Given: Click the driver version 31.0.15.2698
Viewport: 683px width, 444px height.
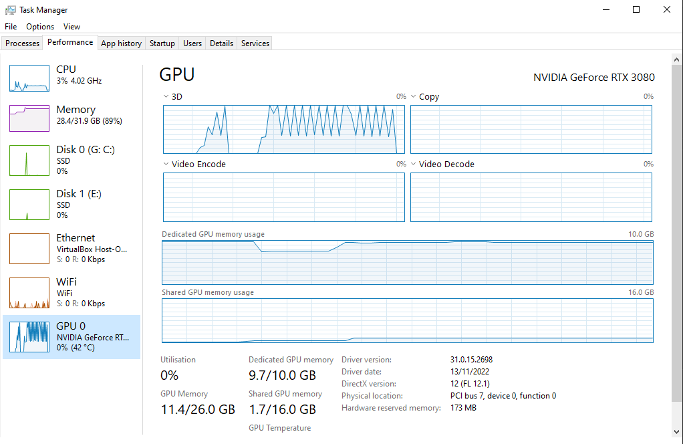Looking at the screenshot, I should point(471,360).
